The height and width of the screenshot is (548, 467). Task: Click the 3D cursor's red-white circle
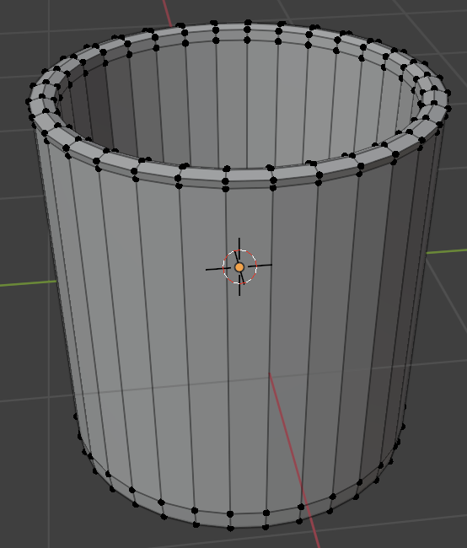click(239, 266)
